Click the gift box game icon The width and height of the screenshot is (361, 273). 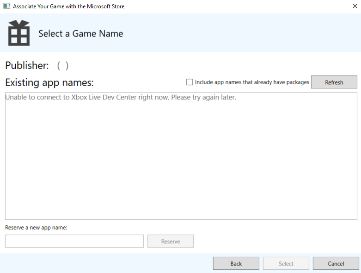(19, 33)
